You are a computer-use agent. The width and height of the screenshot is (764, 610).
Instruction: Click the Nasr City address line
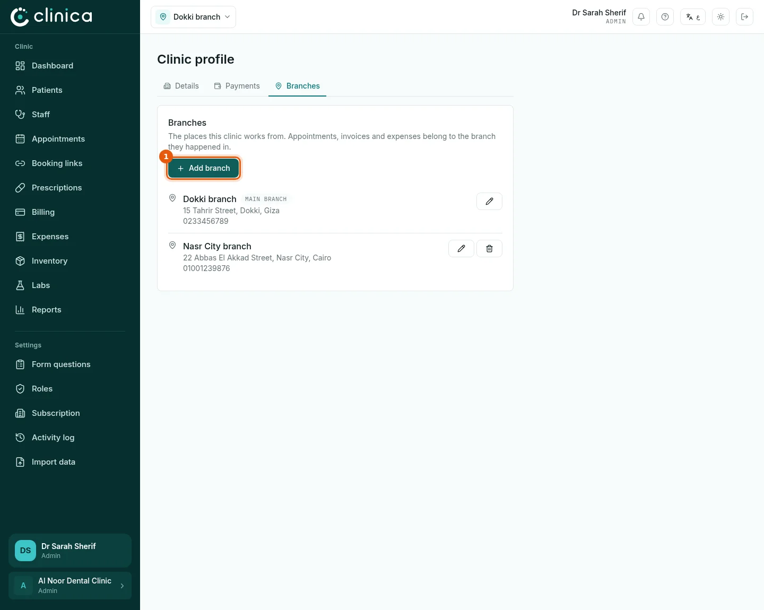click(257, 258)
